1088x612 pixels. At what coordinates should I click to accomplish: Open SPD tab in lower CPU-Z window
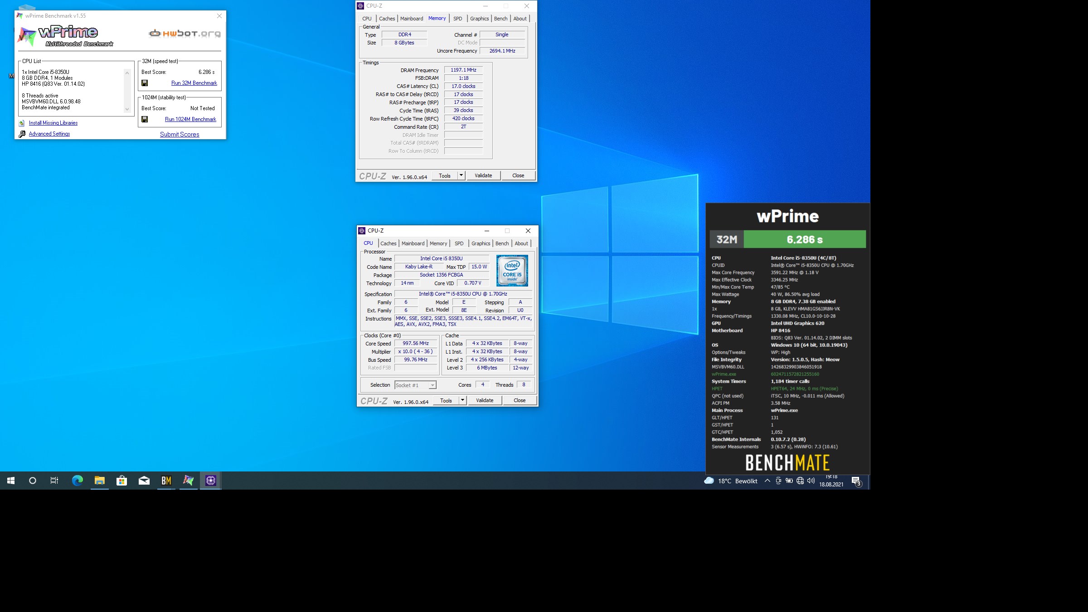pos(459,243)
